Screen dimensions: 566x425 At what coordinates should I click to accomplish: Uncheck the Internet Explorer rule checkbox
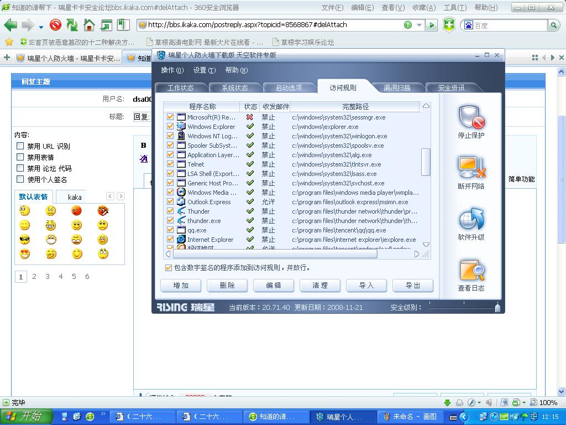coord(170,239)
